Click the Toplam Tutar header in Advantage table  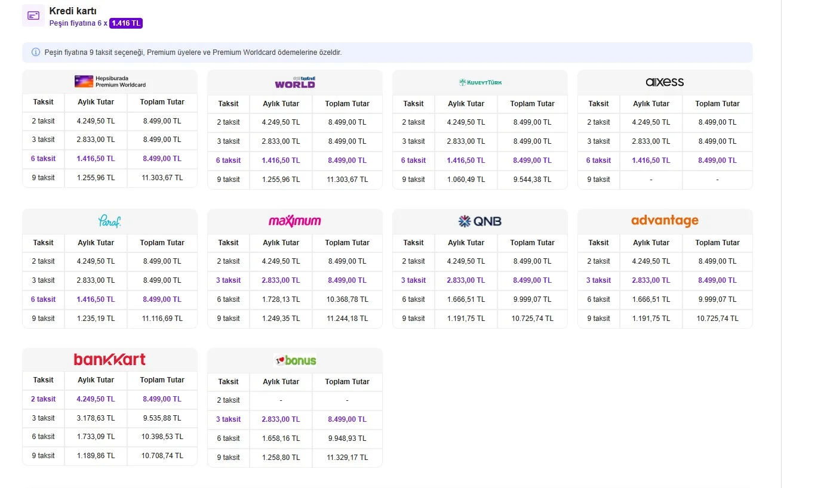pyautogui.click(x=717, y=243)
